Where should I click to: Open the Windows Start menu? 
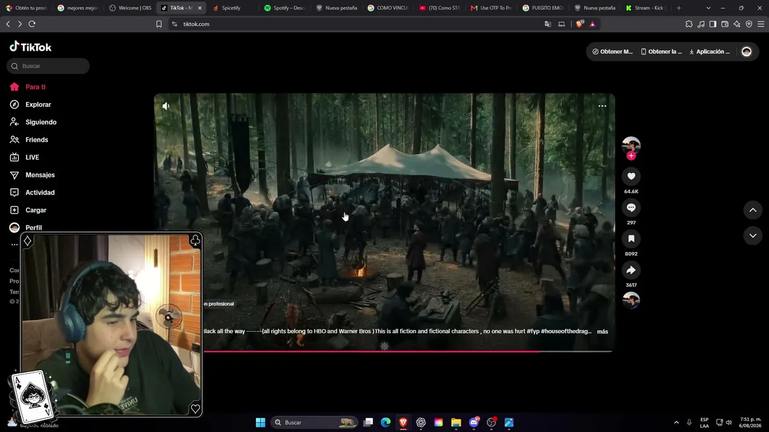pyautogui.click(x=260, y=422)
